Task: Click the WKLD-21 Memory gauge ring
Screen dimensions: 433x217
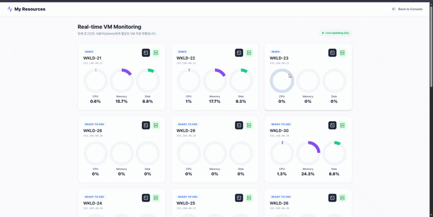Action: coord(121,81)
